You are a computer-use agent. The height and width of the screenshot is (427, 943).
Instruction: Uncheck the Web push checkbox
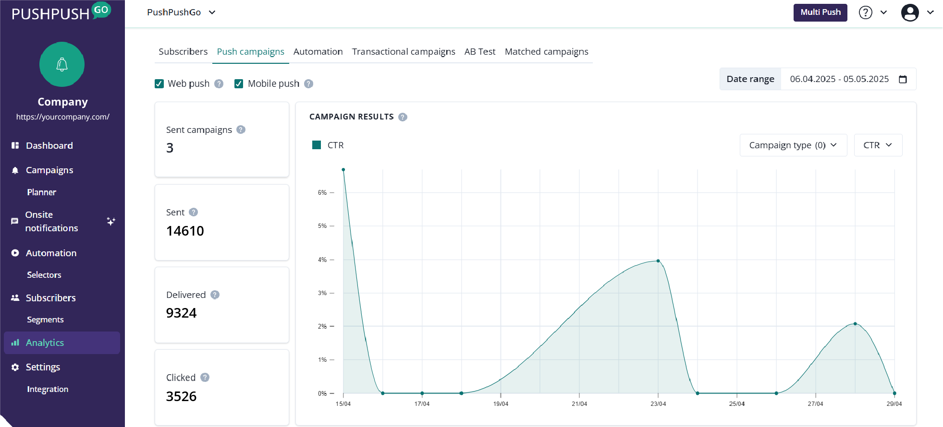pos(159,84)
